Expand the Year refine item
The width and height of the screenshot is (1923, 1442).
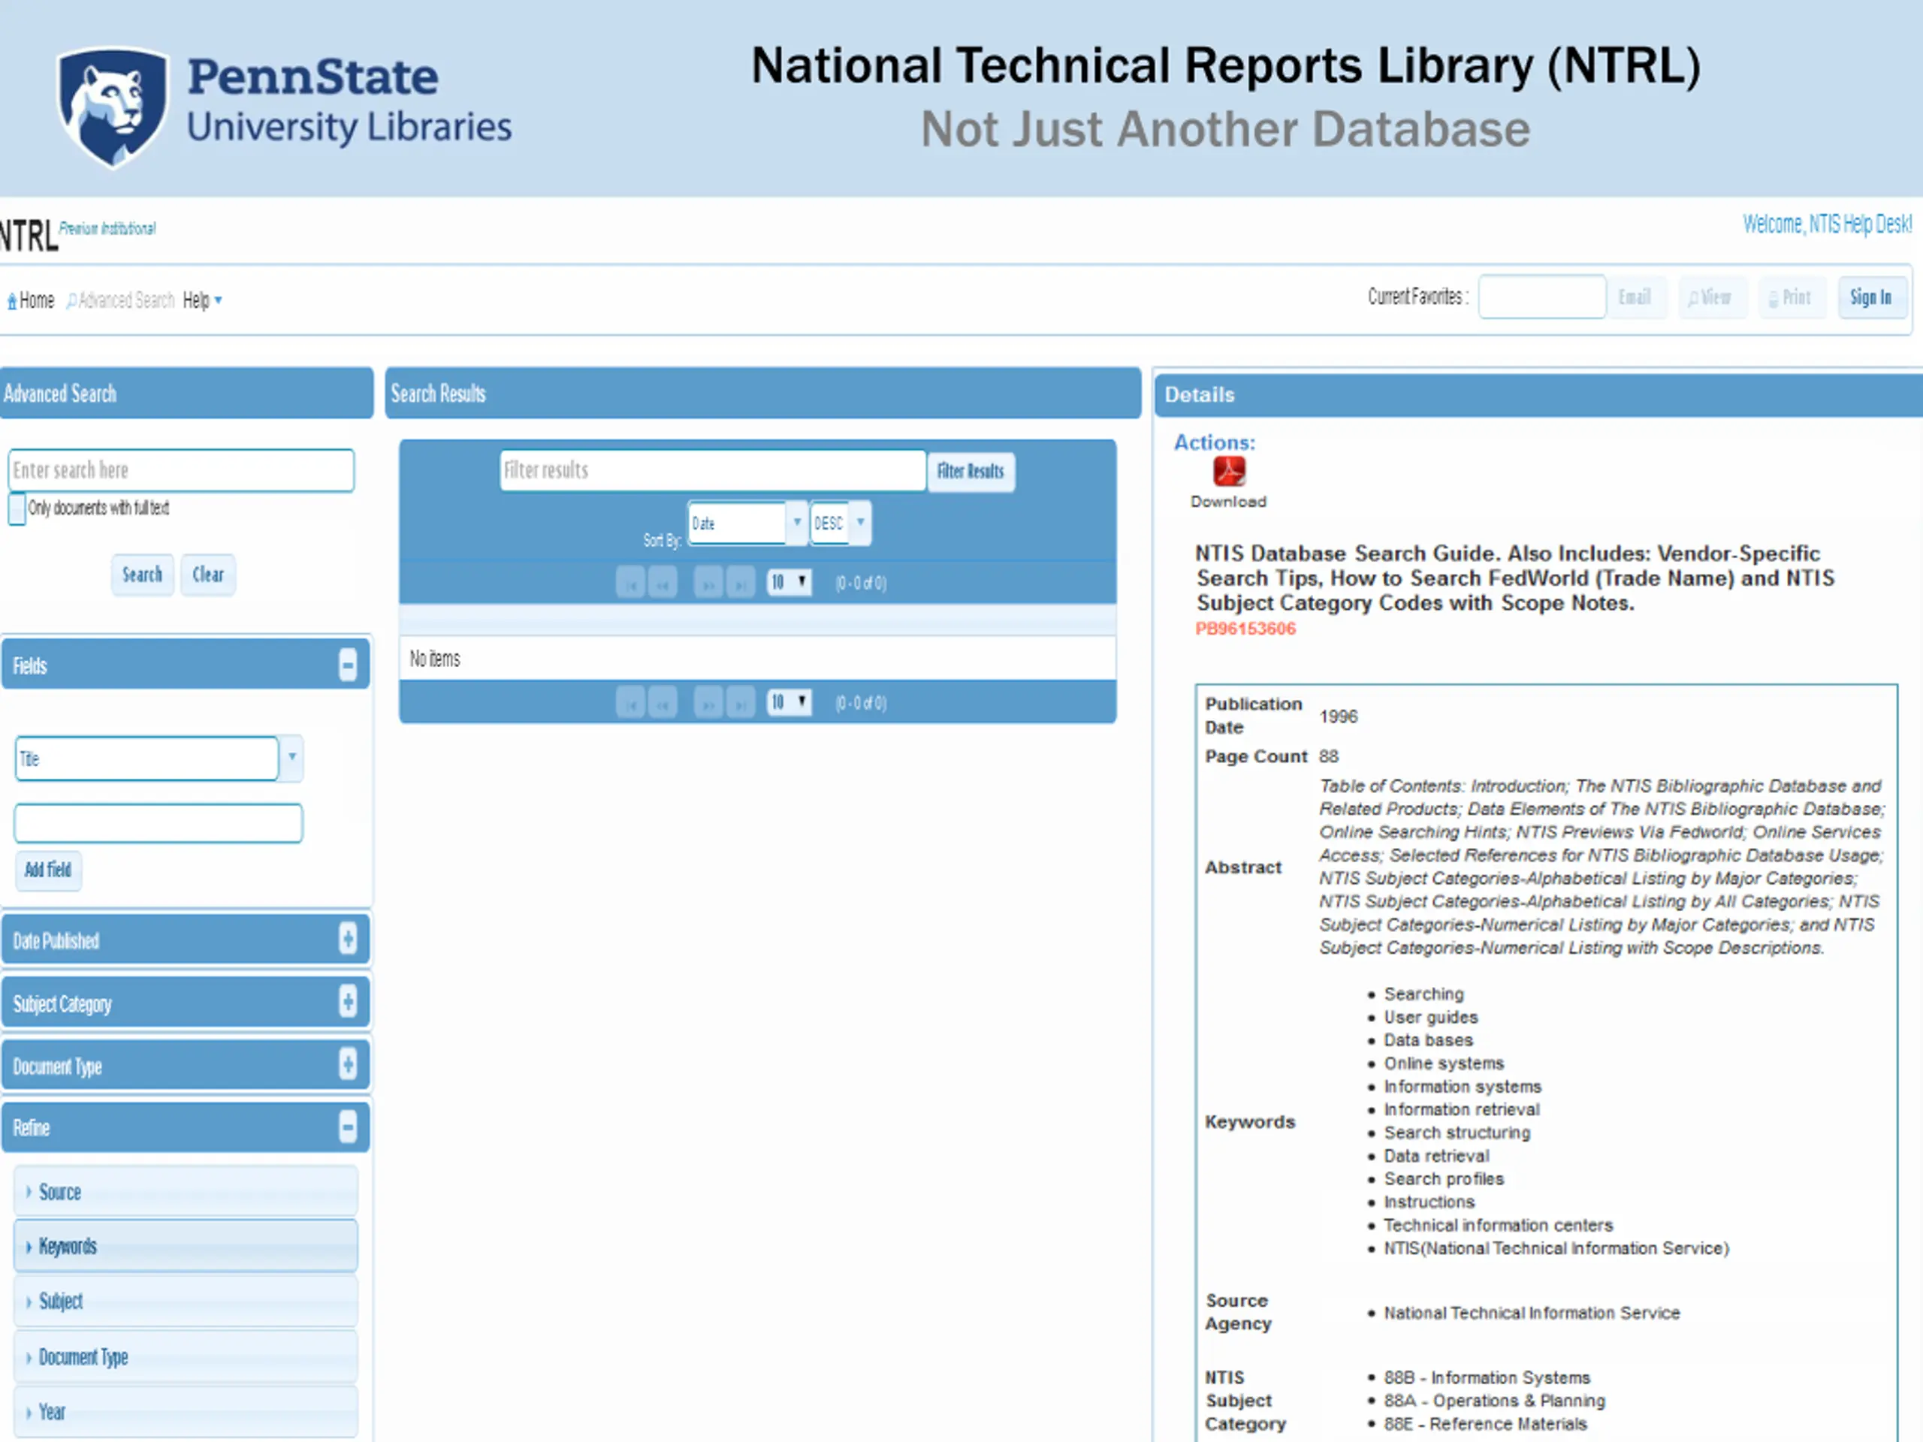[186, 1411]
